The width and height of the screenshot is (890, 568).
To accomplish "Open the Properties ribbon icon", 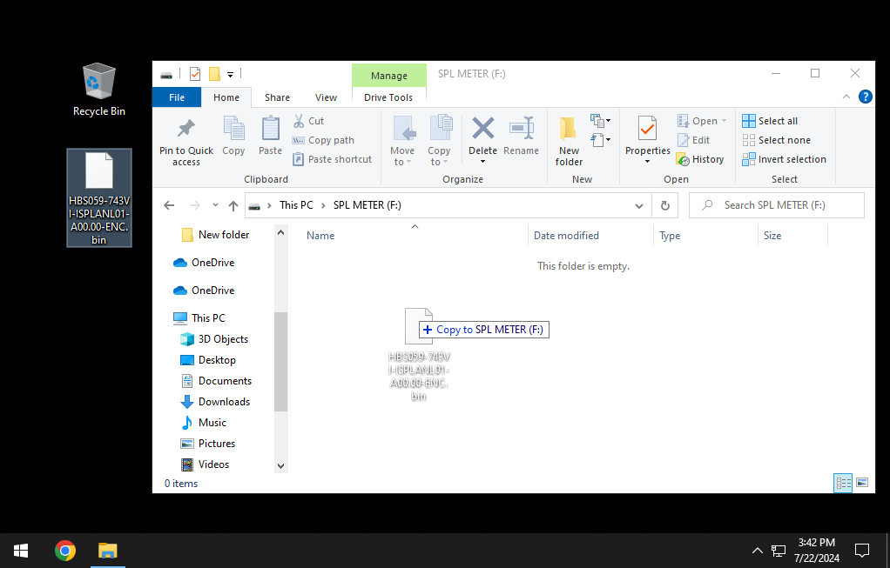I will [x=647, y=130].
